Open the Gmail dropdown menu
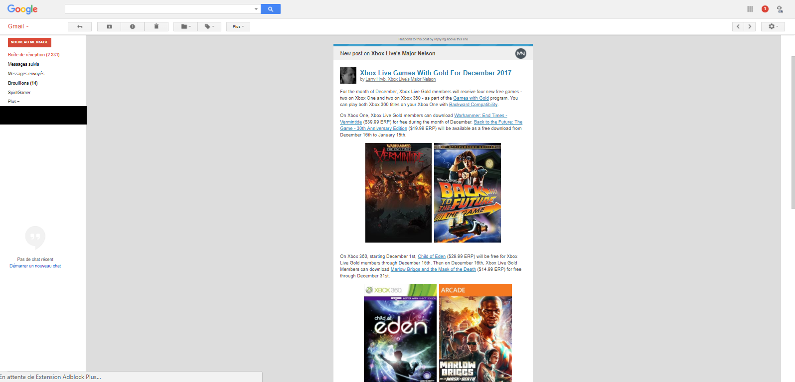Viewport: 795px width, 382px height. coord(18,26)
